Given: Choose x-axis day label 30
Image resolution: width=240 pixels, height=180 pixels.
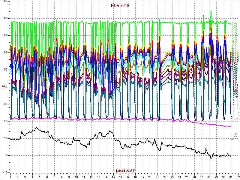Looking at the screenshot, I should [224, 177].
